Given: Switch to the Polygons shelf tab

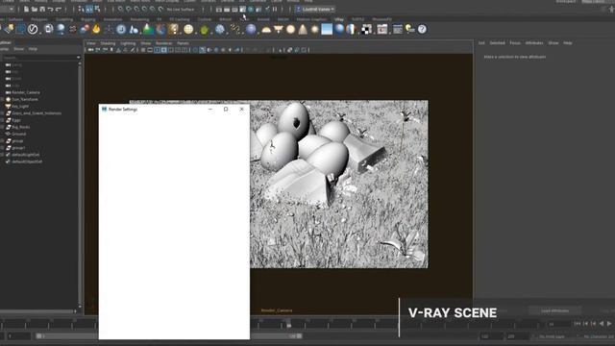Looking at the screenshot, I should pyautogui.click(x=39, y=19).
